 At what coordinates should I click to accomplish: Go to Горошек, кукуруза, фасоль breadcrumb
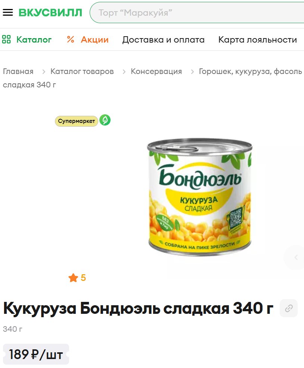250,71
